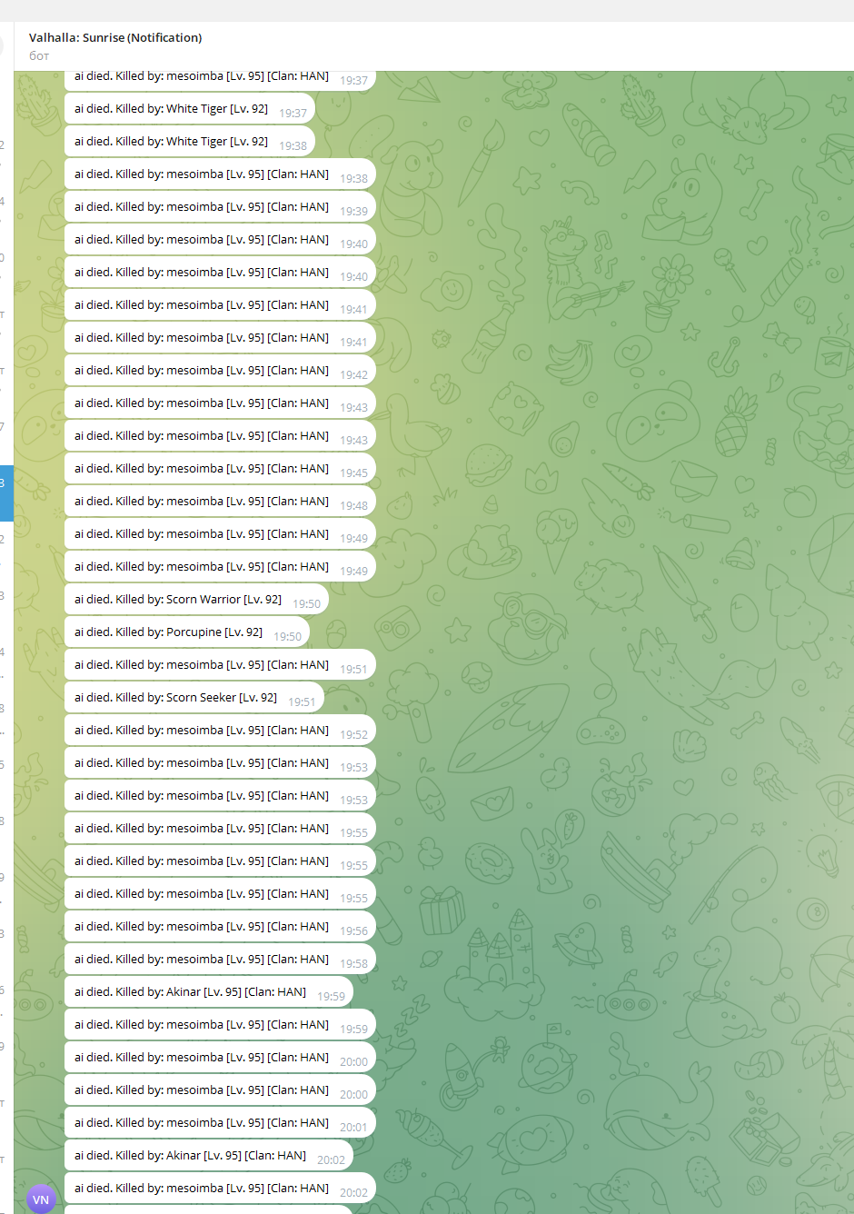
Task: Select the mesoimba message sent at 19:42
Action: 219,371
